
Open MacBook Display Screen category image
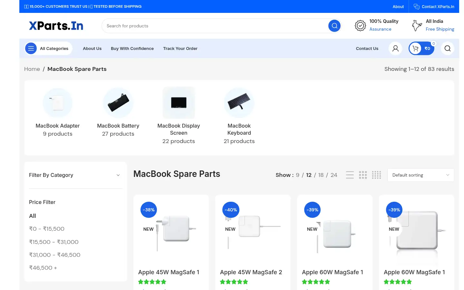[179, 103]
